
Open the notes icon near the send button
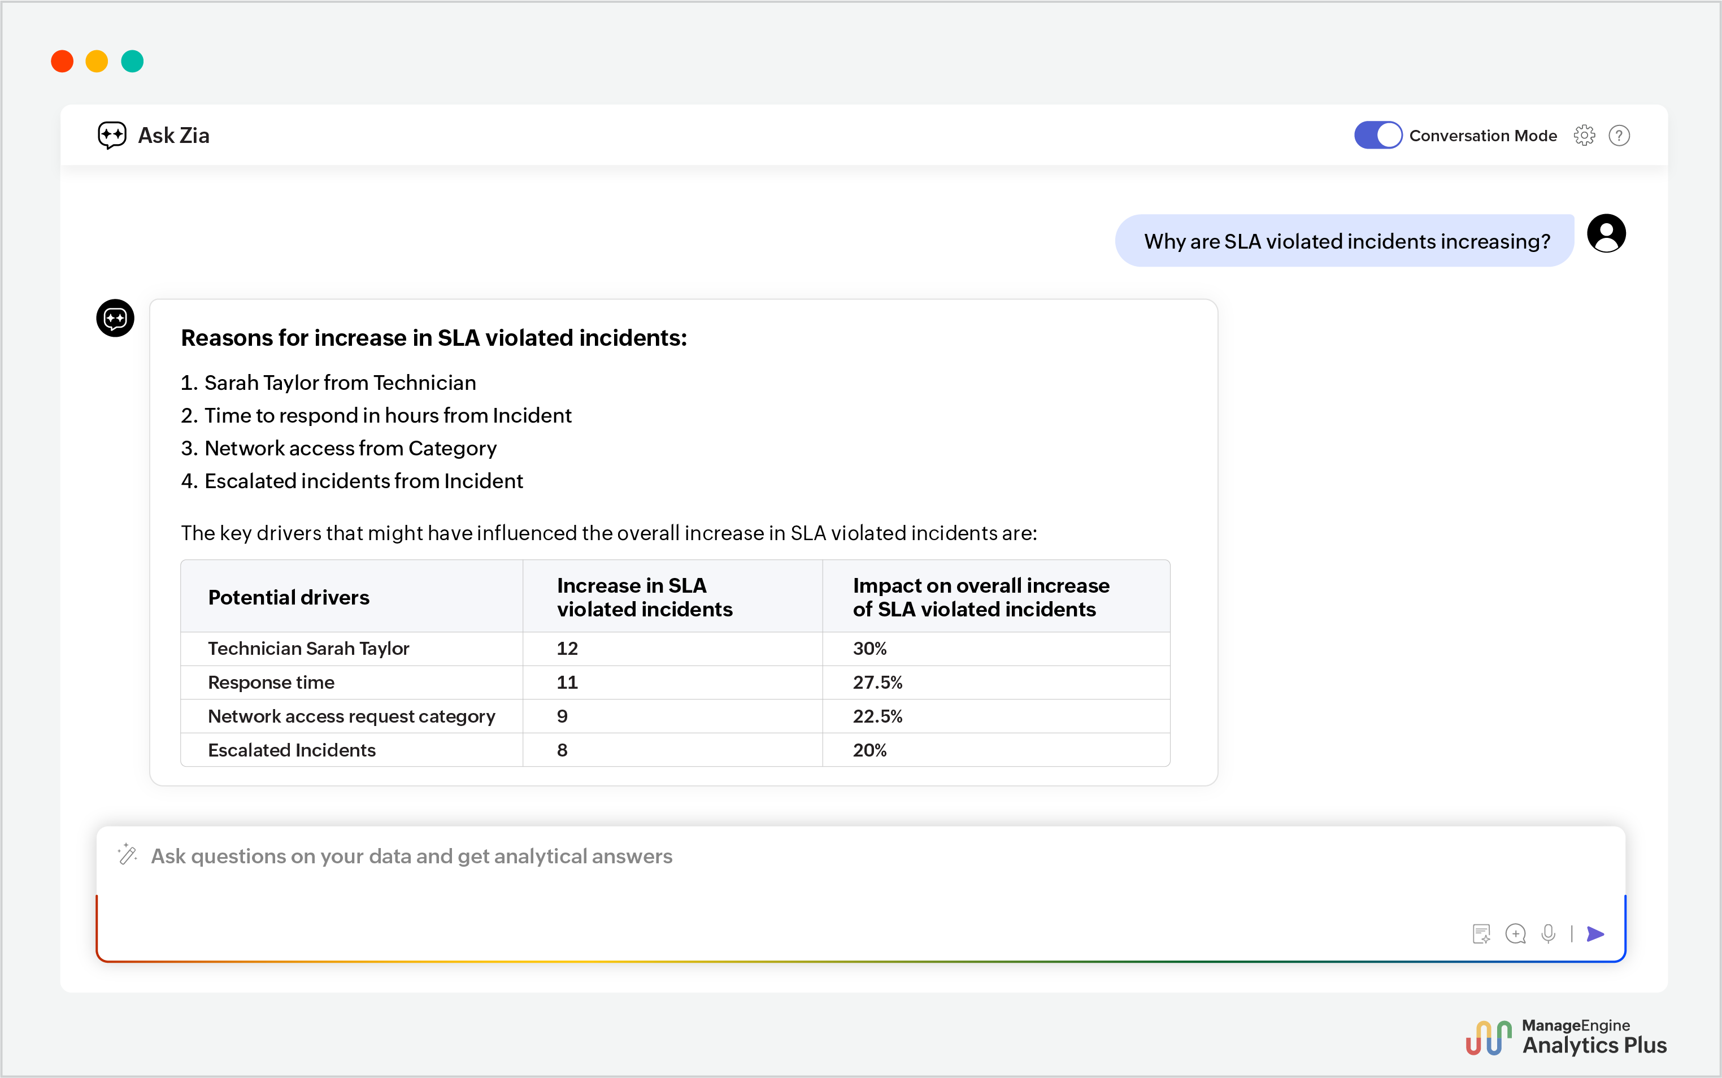click(x=1482, y=933)
